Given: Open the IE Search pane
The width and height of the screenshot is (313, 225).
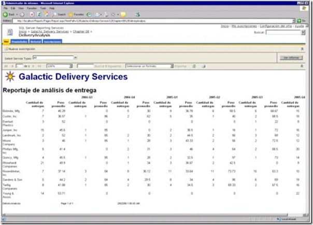Looking at the screenshot, I should click(x=59, y=15).
